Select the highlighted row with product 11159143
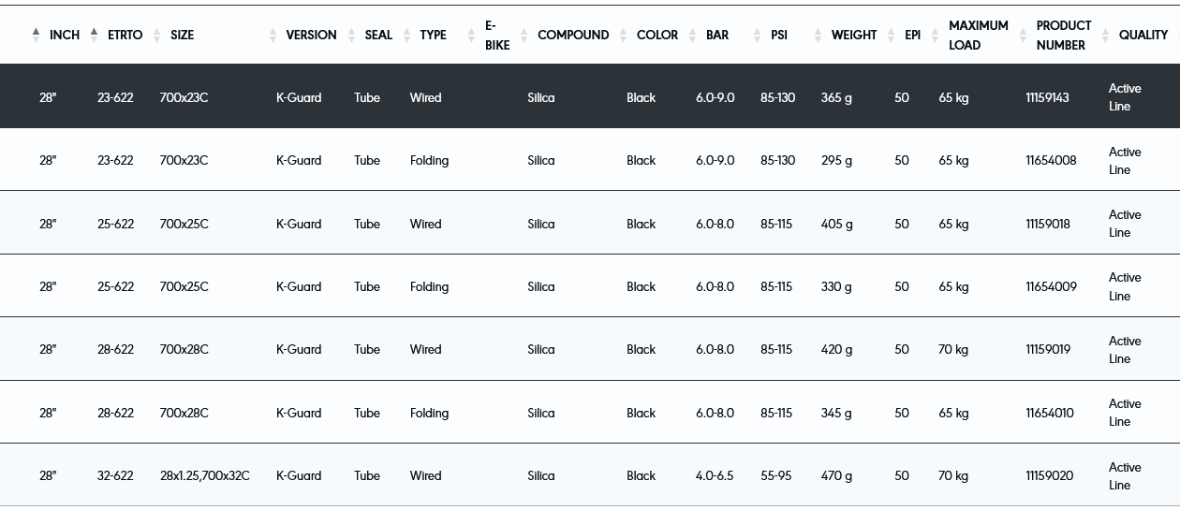The image size is (1180, 510). point(590,97)
